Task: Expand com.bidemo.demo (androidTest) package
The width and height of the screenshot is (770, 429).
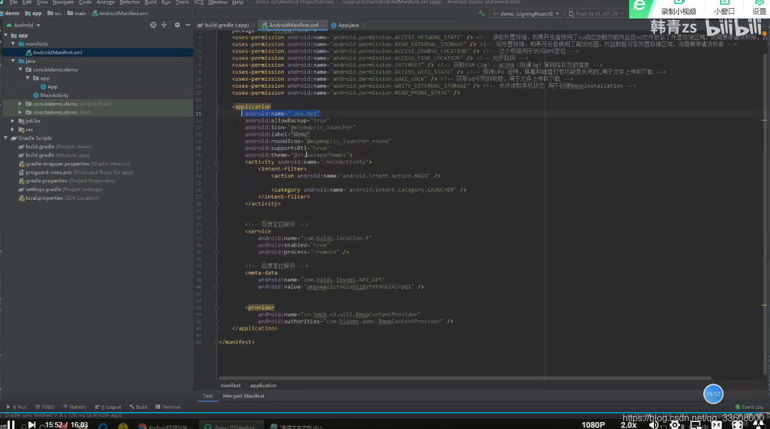Action: (x=20, y=103)
